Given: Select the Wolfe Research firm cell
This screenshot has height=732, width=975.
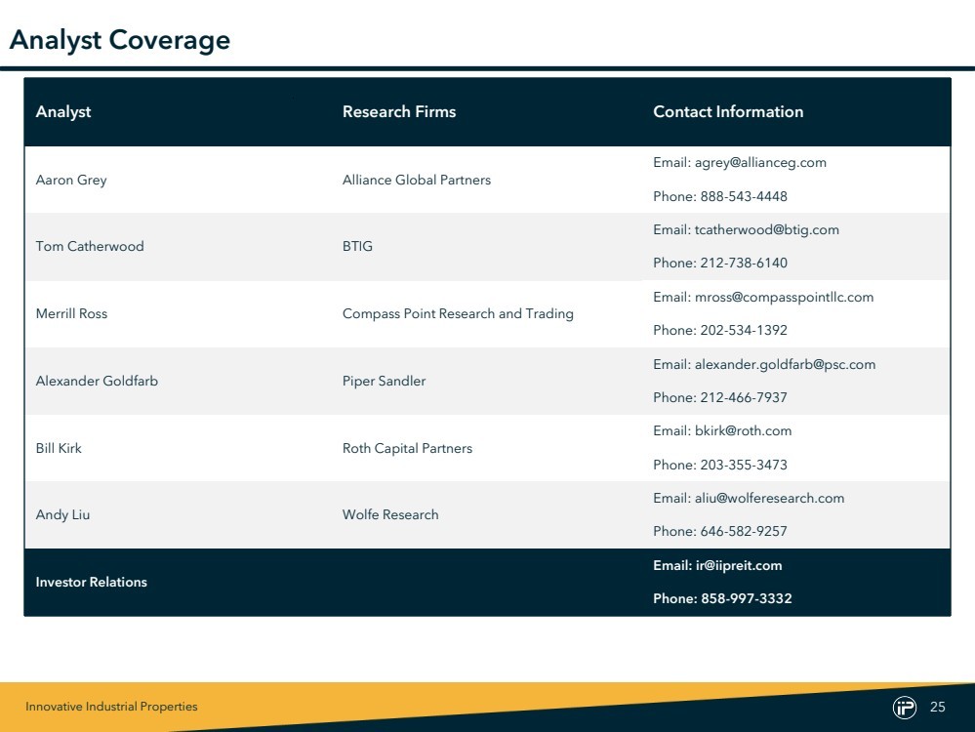Looking at the screenshot, I should pyautogui.click(x=390, y=514).
